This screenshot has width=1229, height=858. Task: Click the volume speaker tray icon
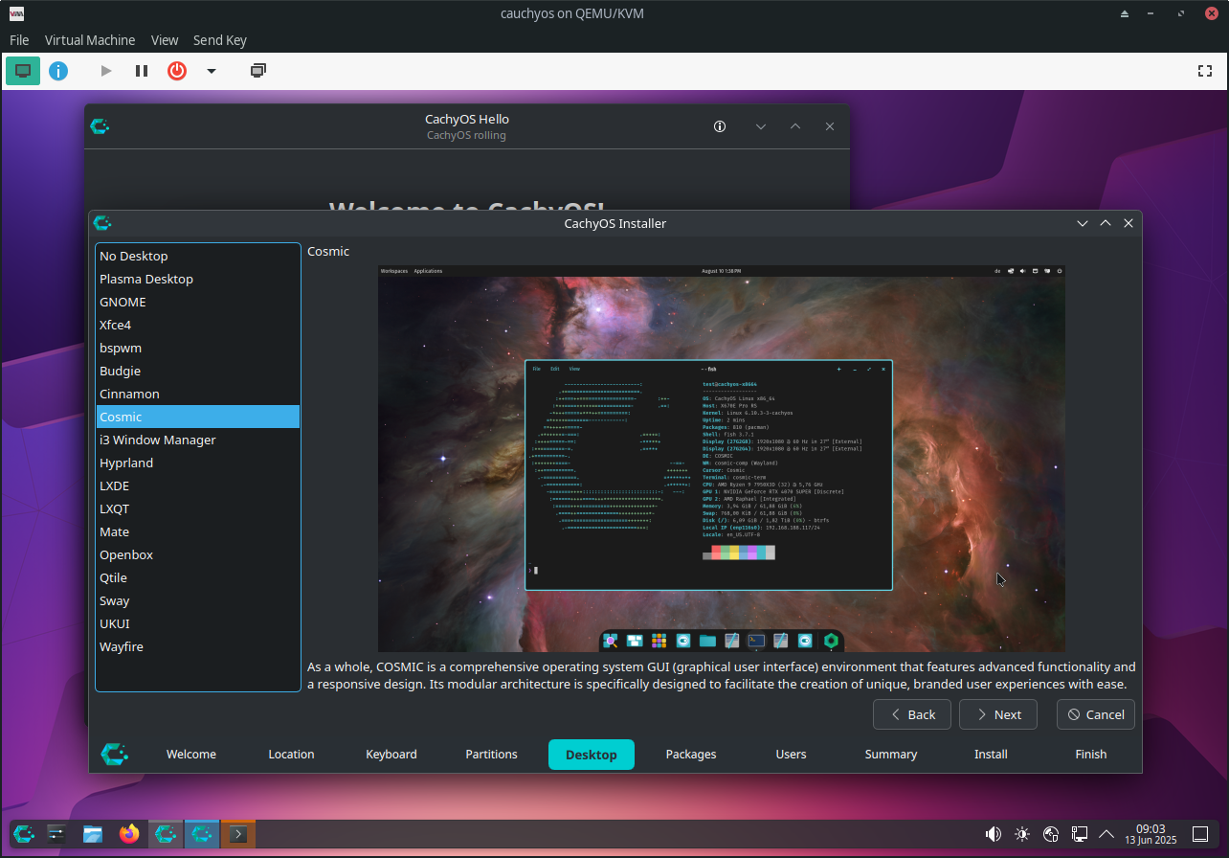pyautogui.click(x=994, y=834)
